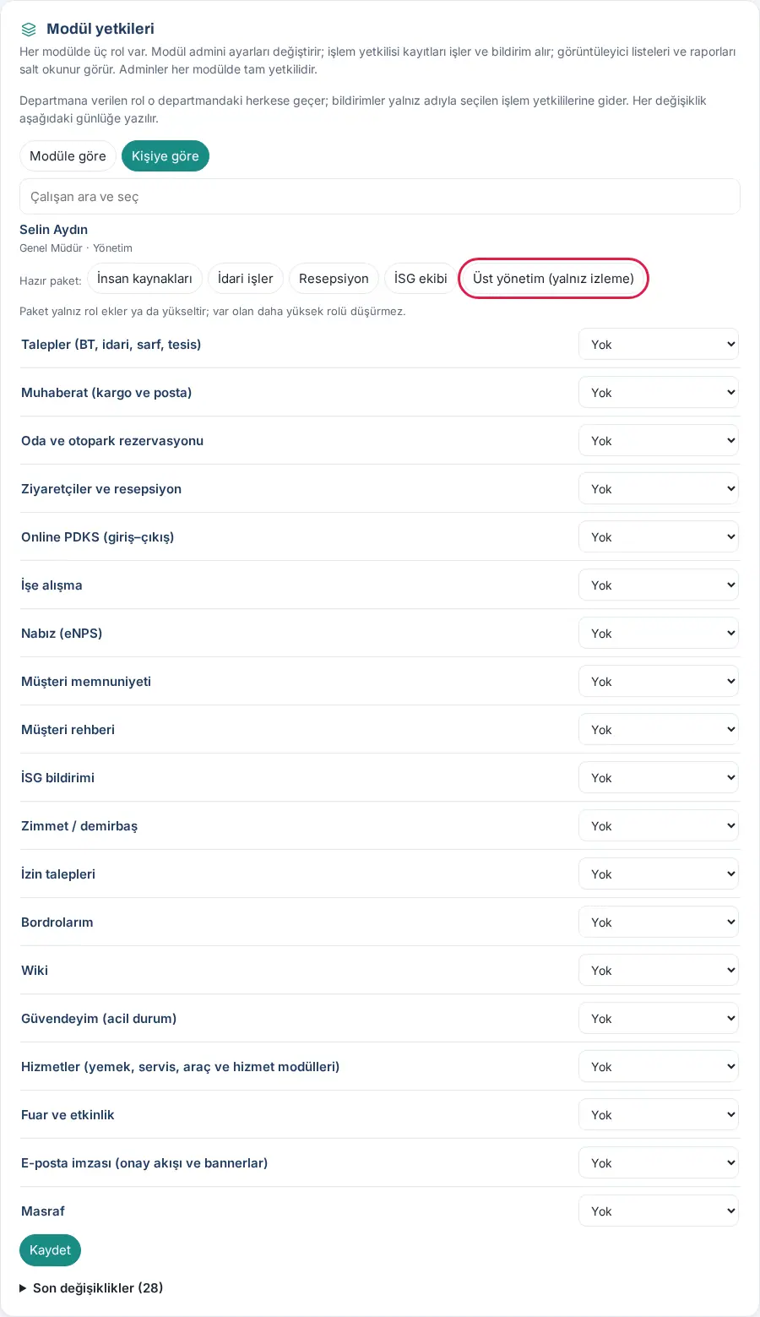This screenshot has height=1317, width=760.
Task: Click the Kaydet button
Action: click(x=50, y=1250)
